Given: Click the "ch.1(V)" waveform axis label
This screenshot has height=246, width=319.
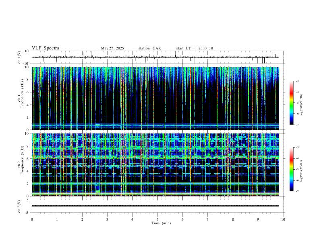Looking at the screenshot, I should tap(19, 57).
